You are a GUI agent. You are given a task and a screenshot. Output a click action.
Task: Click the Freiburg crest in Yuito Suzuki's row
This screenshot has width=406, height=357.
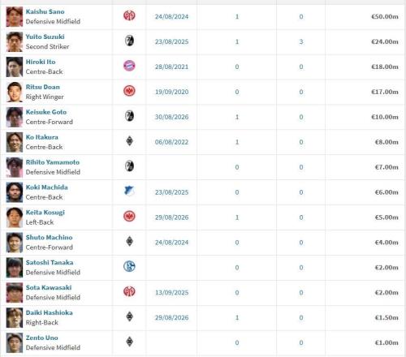[x=129, y=41]
